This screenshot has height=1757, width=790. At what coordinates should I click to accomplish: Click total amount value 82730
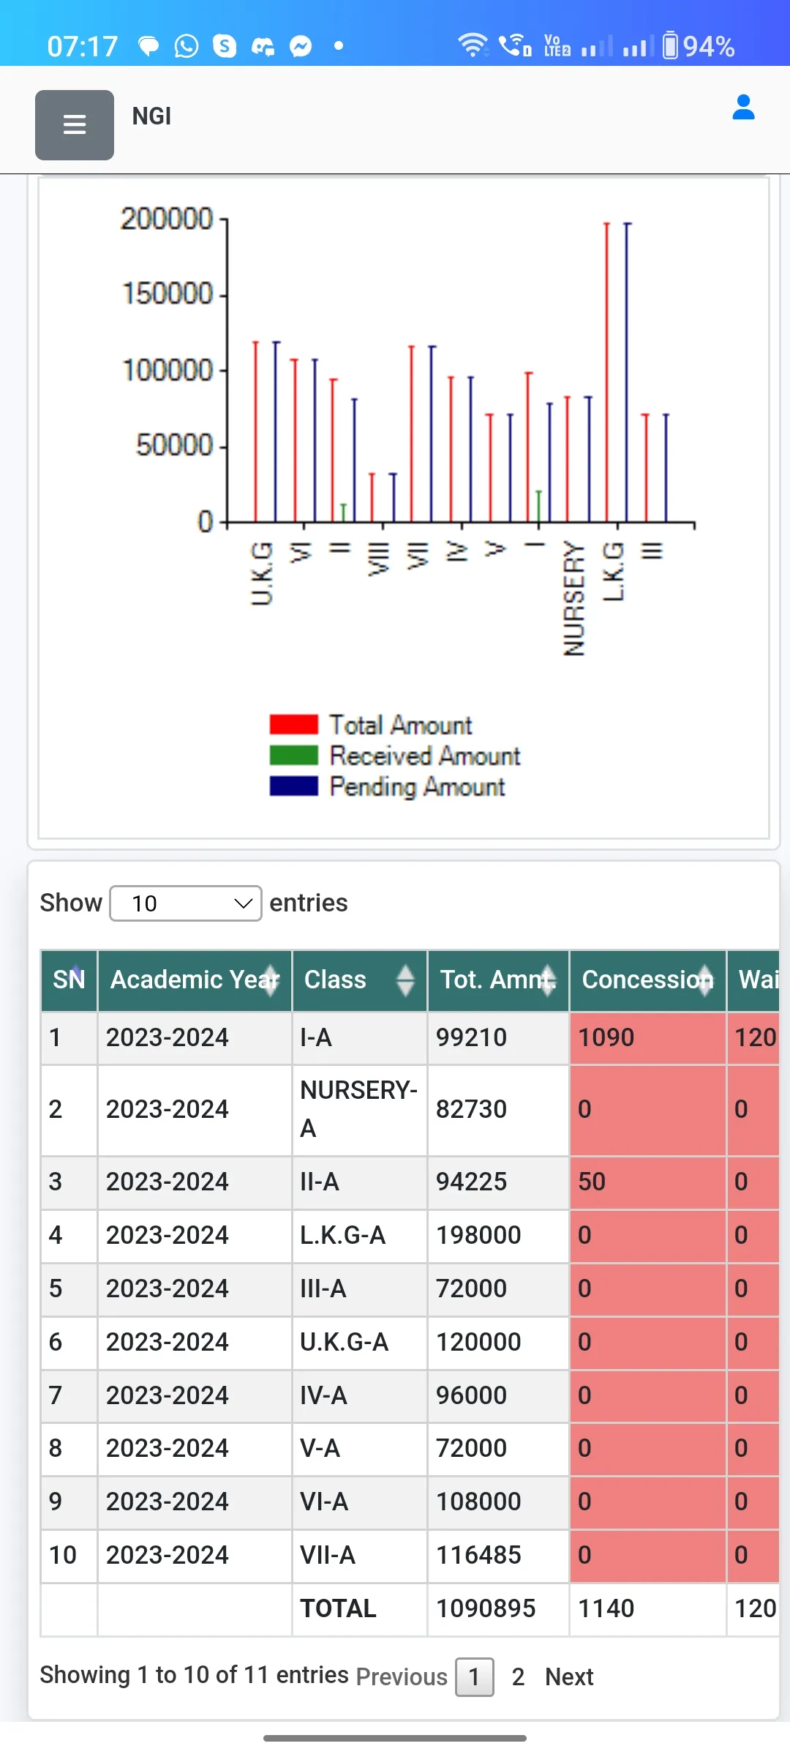(x=471, y=1109)
